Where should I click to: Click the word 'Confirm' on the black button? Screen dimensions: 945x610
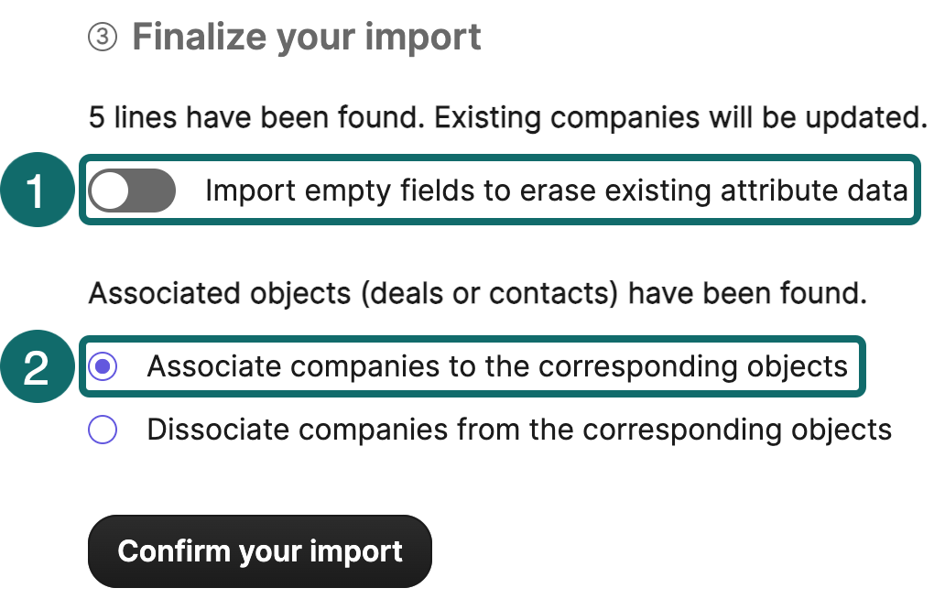[174, 551]
